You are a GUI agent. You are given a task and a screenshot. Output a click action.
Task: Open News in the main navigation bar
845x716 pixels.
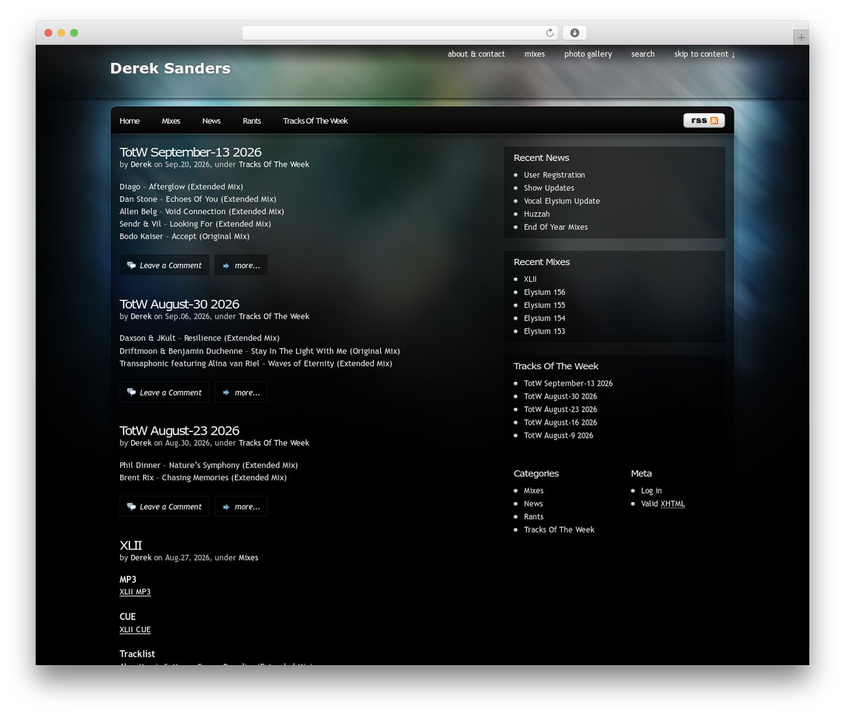coord(211,121)
